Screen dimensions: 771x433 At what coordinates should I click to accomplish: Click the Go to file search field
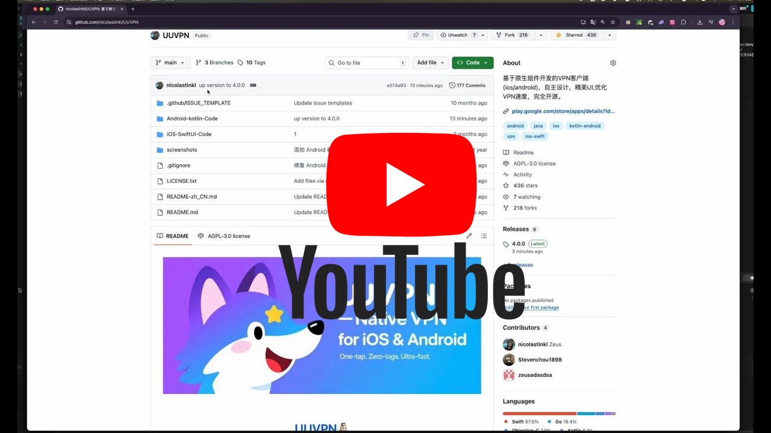[x=367, y=63]
